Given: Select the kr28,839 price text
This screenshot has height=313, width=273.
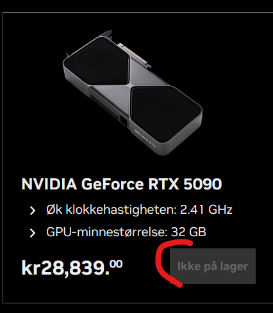Looking at the screenshot, I should click(72, 268).
